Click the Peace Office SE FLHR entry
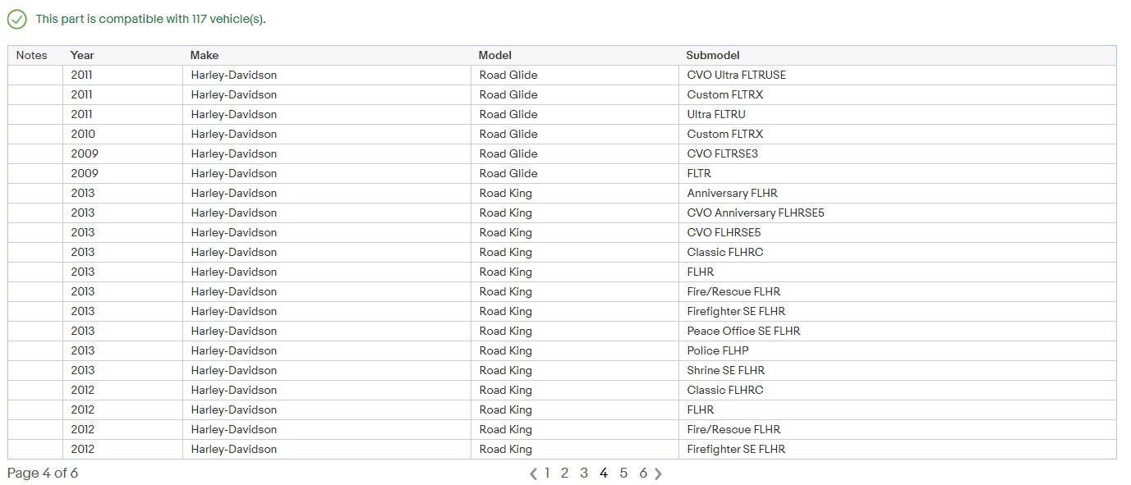Screen dimensions: 1131x485 pyautogui.click(x=743, y=332)
